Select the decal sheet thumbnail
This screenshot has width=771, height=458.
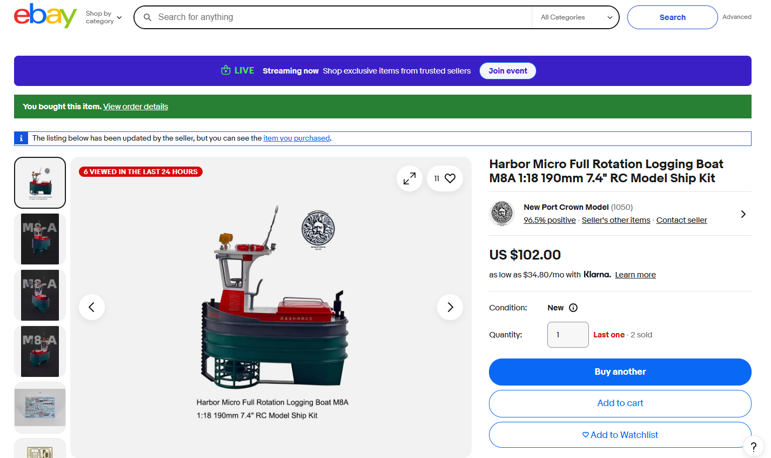(40, 408)
